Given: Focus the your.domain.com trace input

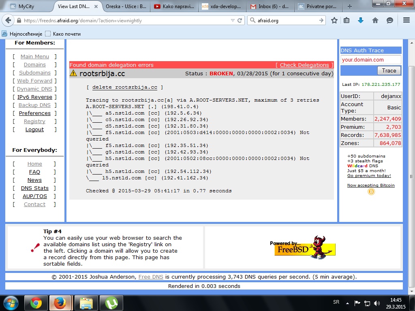Looking at the screenshot, I should click(x=370, y=60).
